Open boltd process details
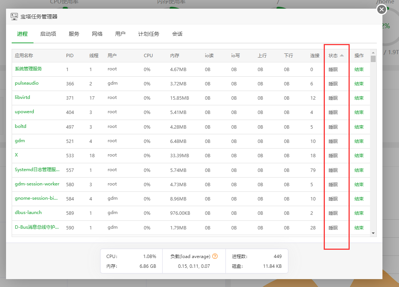 coord(21,126)
